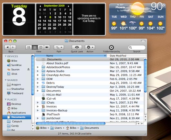Select September 15 in calendar widget
171x140 pixels.
(49, 21)
